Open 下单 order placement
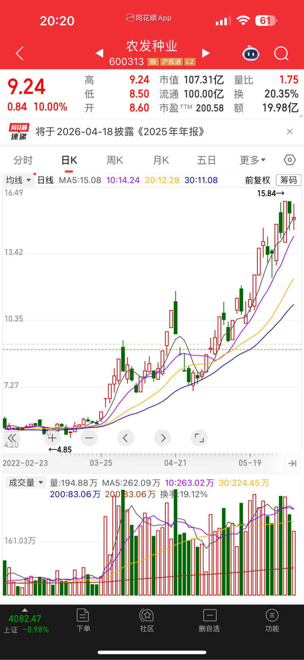 (x=83, y=621)
